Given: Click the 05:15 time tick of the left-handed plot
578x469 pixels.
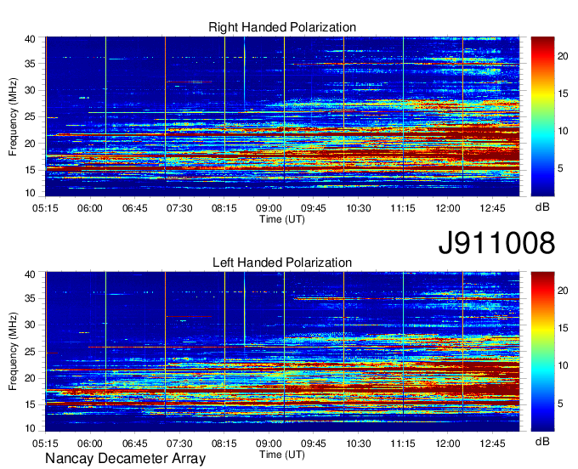Looking at the screenshot, I should [45, 444].
